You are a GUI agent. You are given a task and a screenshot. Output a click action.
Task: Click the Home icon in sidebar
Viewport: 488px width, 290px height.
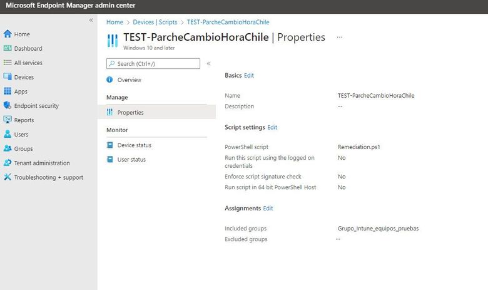tap(8, 34)
